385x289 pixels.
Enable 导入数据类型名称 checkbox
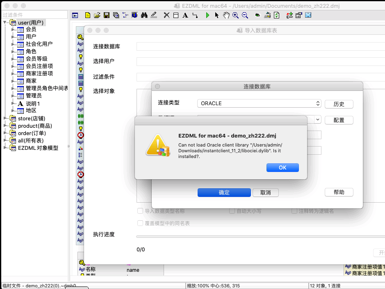click(140, 211)
